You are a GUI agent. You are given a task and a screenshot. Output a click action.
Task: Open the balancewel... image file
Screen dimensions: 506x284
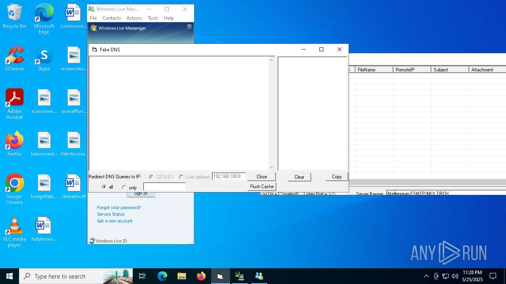(44, 144)
